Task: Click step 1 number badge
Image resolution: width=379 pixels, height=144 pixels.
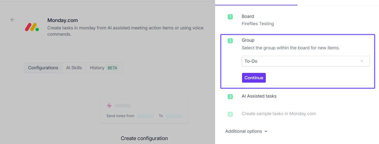Action: 230,17
